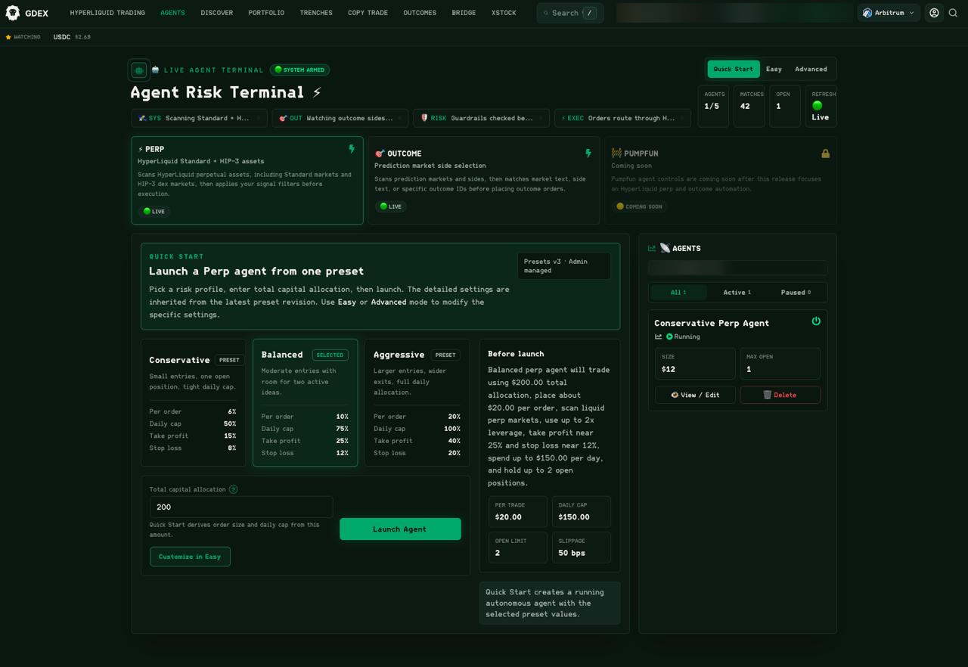Expand the OUT watching outcome chip
Screen dimensions: 968x667
point(340,118)
